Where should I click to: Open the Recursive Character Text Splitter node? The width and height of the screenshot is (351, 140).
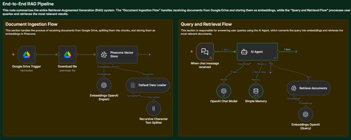pos(153,109)
